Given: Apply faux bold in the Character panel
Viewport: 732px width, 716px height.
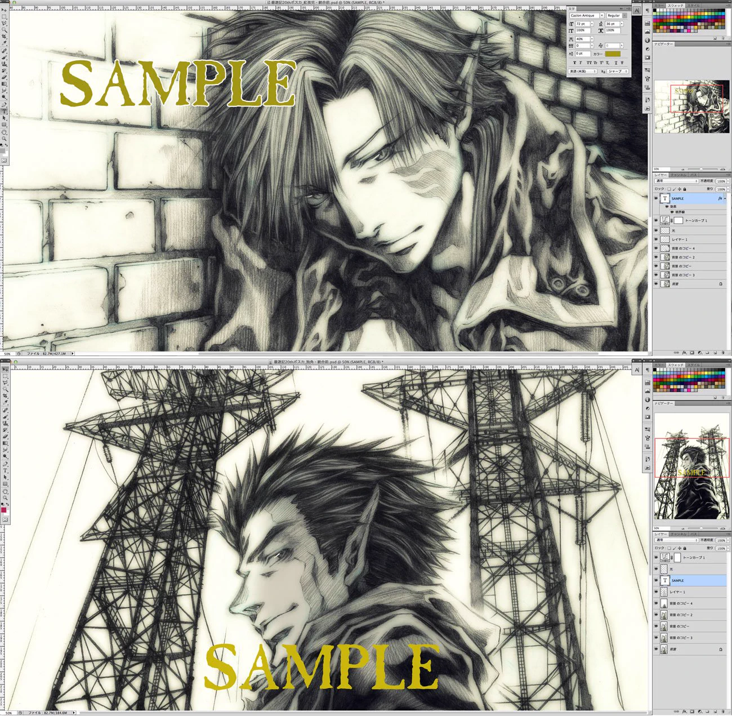Looking at the screenshot, I should point(574,63).
